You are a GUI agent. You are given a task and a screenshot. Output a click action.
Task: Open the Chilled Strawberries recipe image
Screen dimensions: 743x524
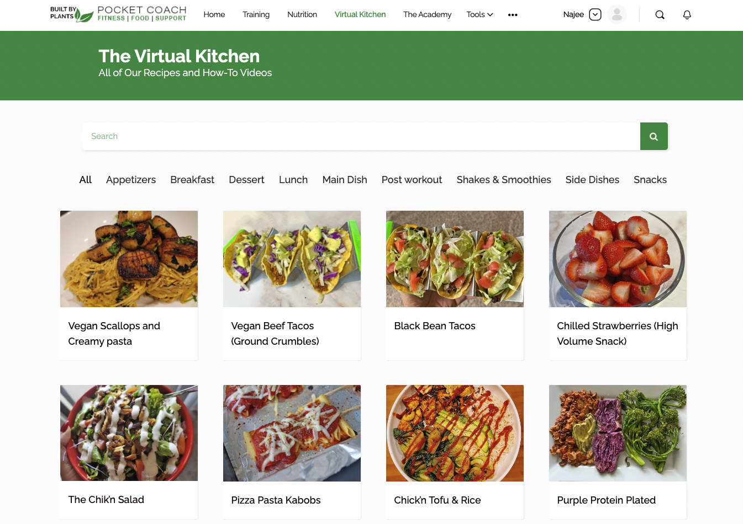coord(618,259)
